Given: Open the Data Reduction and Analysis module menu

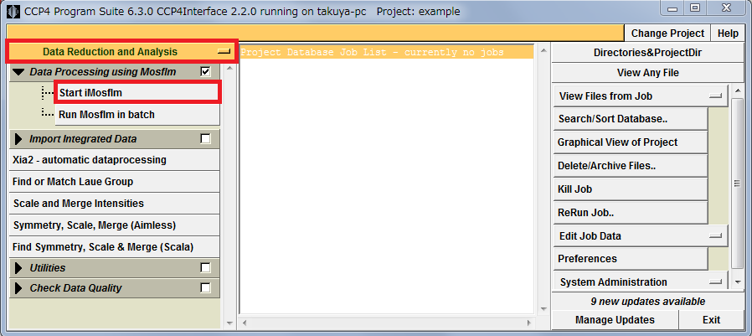Looking at the screenshot, I should click(121, 51).
